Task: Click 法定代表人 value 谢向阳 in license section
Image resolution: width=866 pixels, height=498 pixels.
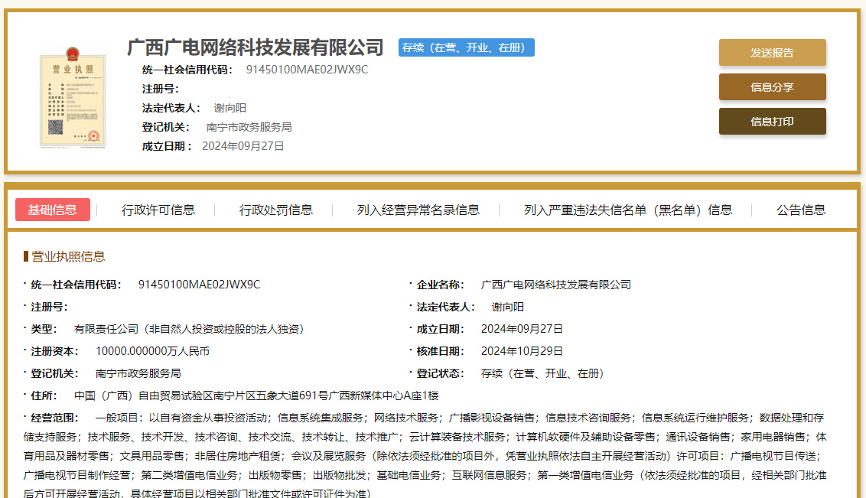Action: tap(507, 307)
